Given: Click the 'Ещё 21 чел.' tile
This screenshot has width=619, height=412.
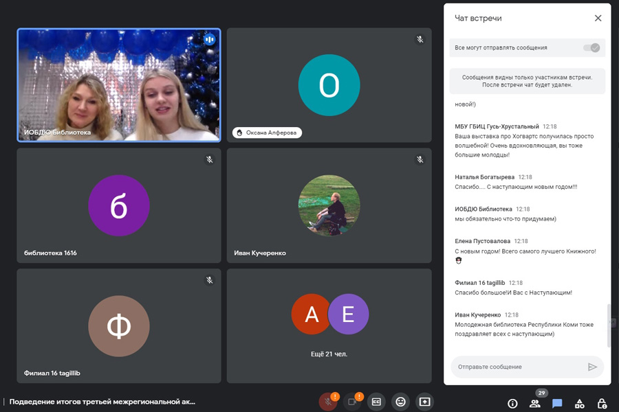Looking at the screenshot, I should pos(329,326).
